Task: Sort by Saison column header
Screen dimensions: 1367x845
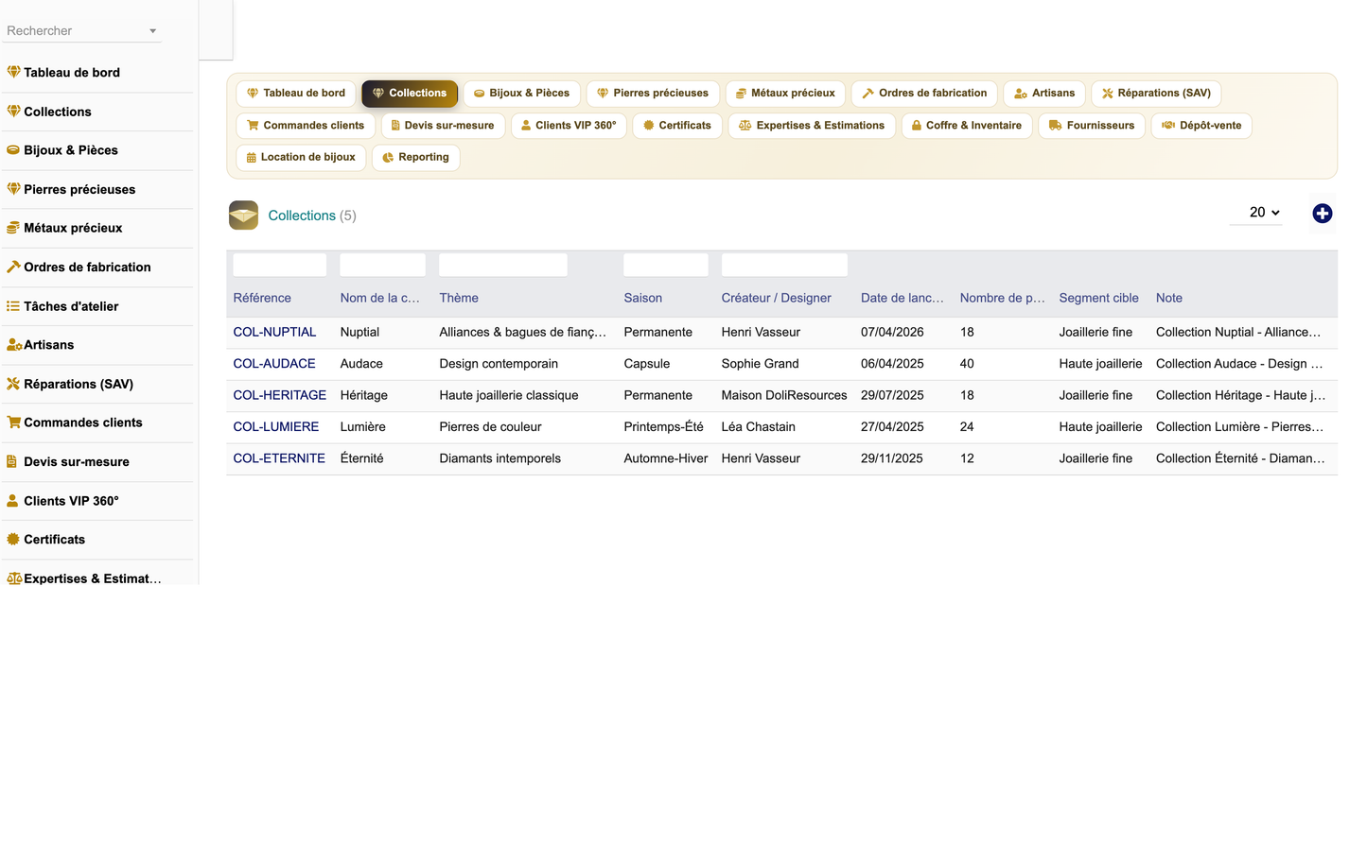Action: click(x=642, y=299)
